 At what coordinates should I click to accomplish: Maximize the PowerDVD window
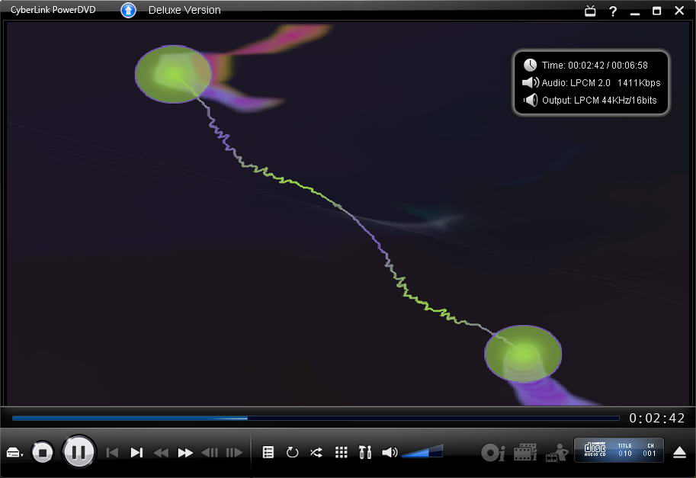click(656, 11)
